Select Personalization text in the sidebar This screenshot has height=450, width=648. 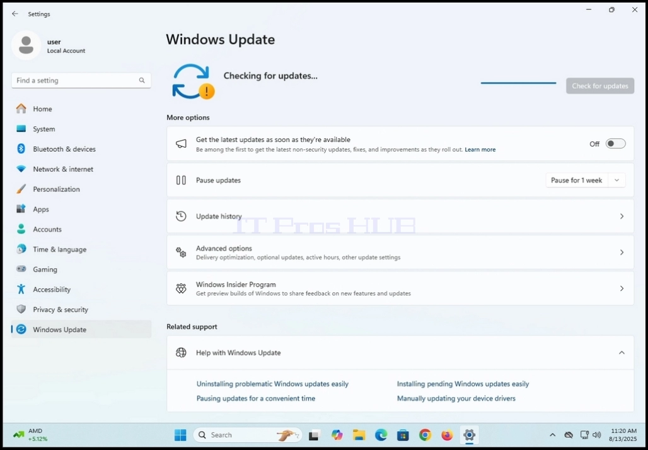[56, 189]
